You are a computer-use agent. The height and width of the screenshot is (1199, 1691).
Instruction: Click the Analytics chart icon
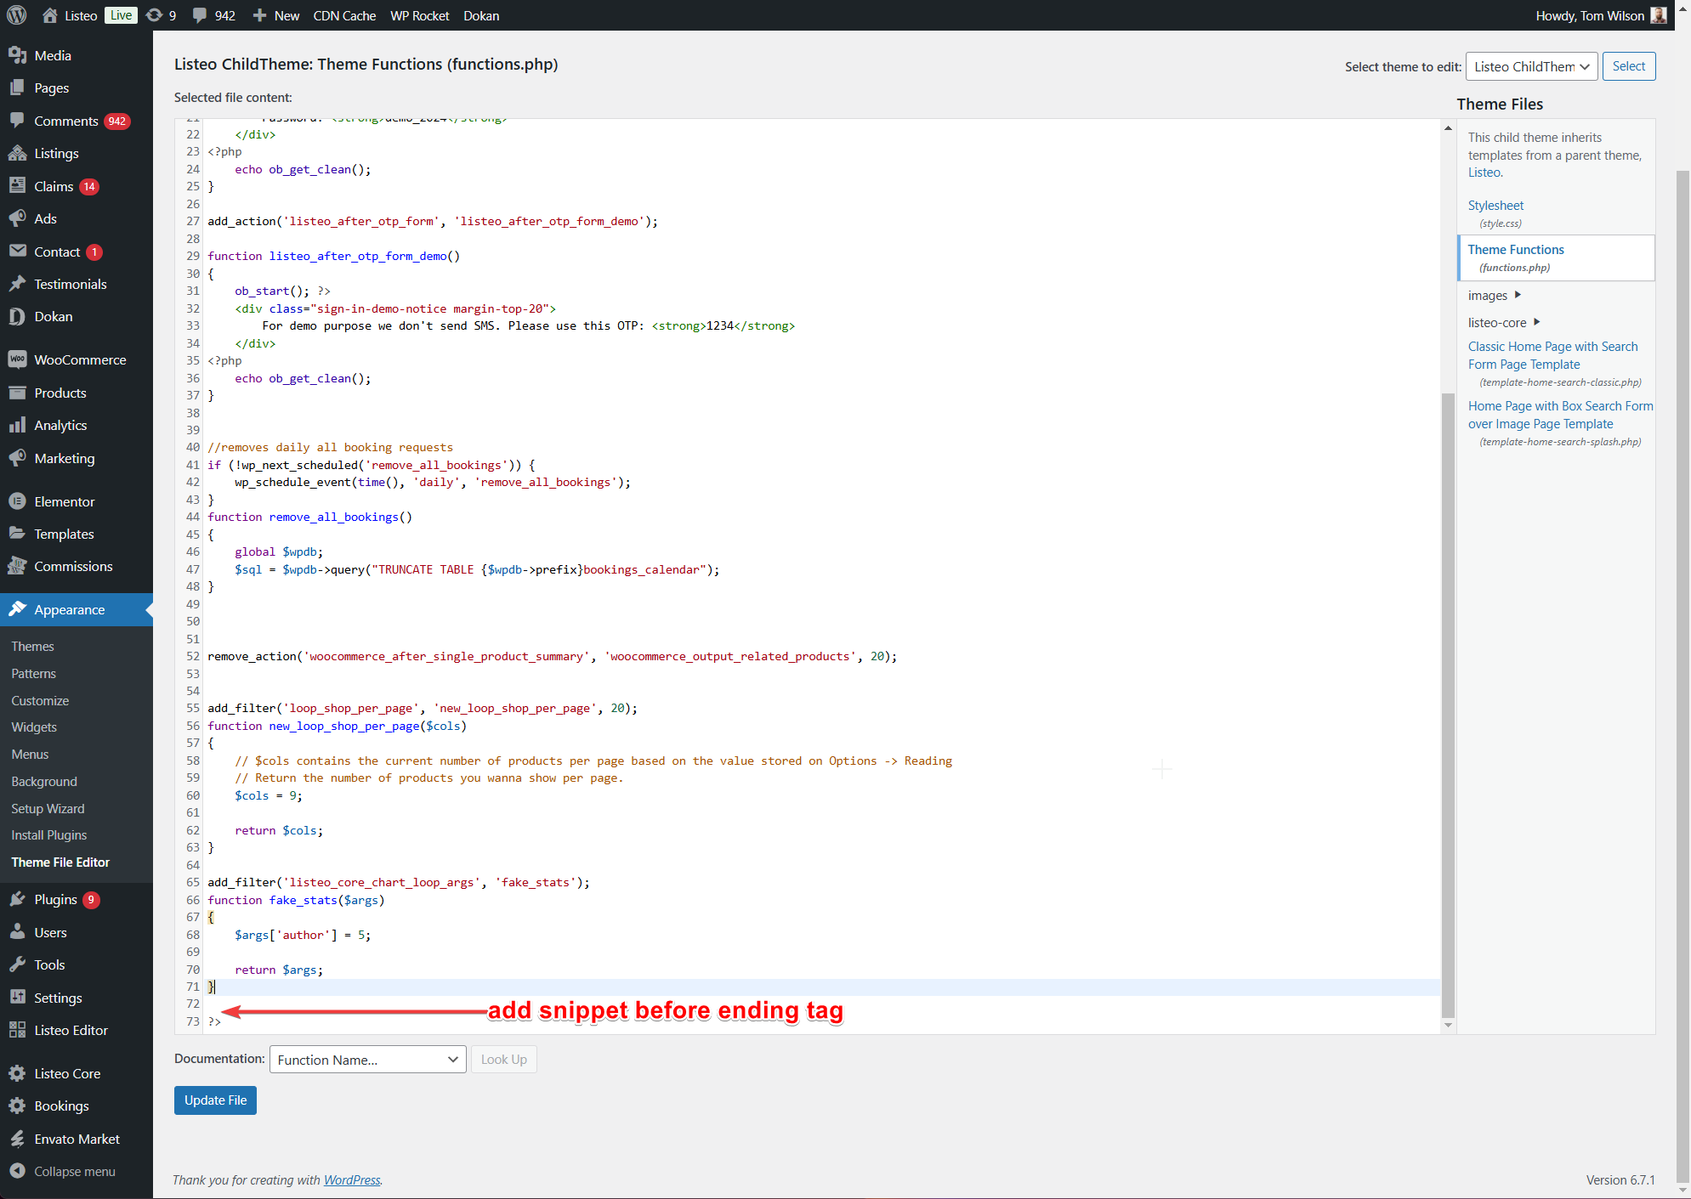click(17, 425)
